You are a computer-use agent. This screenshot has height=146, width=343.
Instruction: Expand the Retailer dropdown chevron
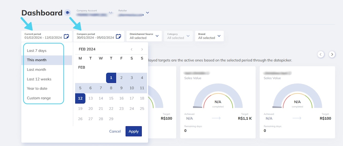tap(147, 13)
